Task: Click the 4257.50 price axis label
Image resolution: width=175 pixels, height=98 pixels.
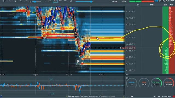Action: point(130,70)
